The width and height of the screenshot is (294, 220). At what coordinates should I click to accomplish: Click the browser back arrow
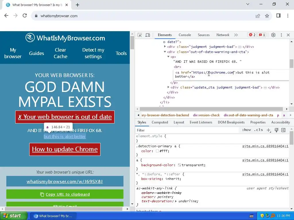(6, 16)
